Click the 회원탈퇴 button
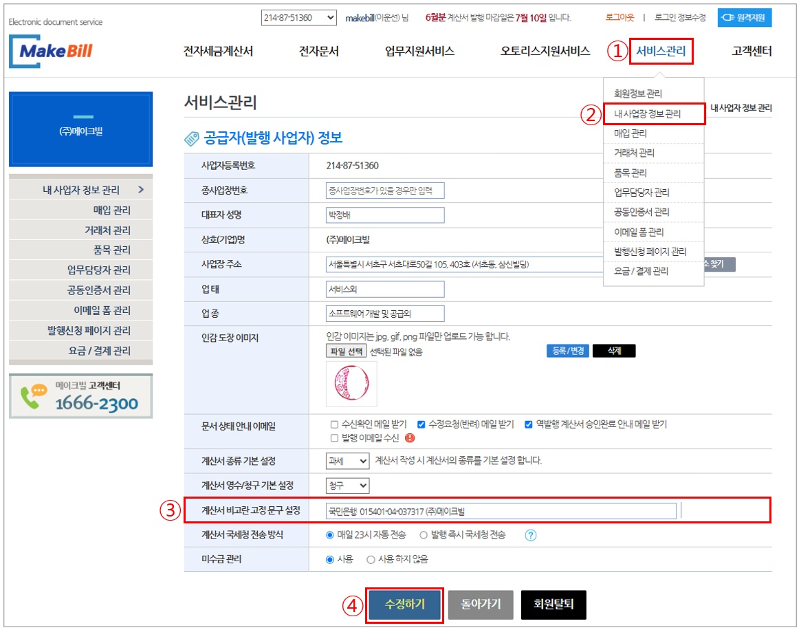Viewport: 801px width, 630px height. [553, 605]
